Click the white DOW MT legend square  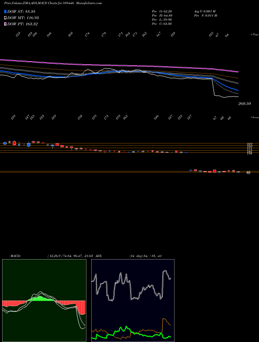tap(6, 18)
